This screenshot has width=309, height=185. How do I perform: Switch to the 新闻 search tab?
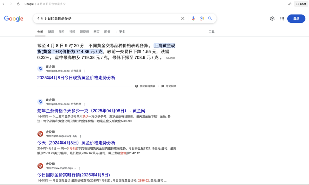pyautogui.click(x=51, y=32)
